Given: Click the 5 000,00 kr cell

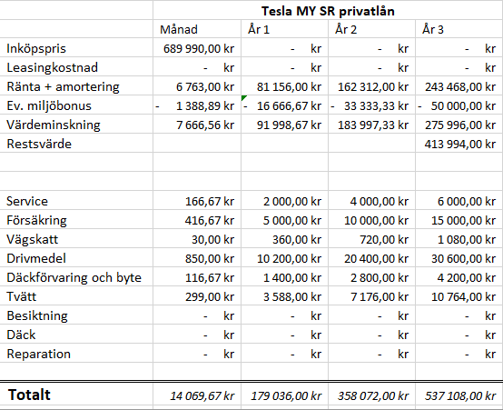Looking at the screenshot, I should [x=284, y=220].
